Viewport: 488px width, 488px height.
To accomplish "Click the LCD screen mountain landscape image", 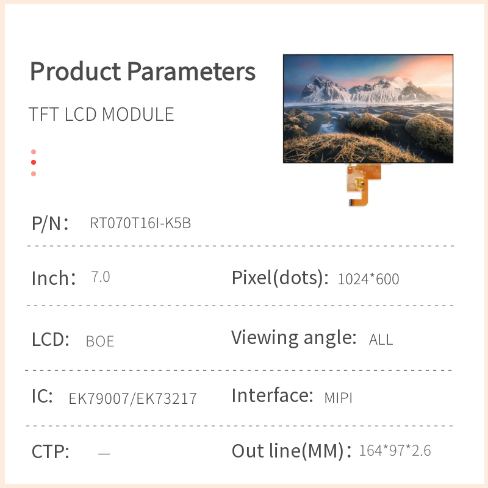I will click(368, 109).
